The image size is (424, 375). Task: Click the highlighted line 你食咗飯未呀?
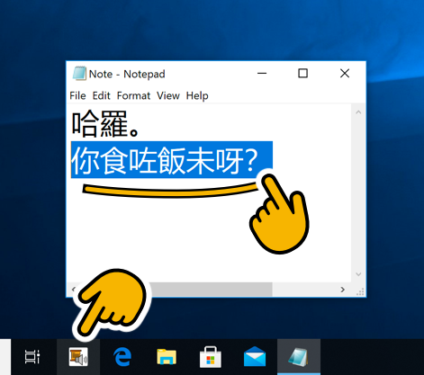click(x=172, y=160)
